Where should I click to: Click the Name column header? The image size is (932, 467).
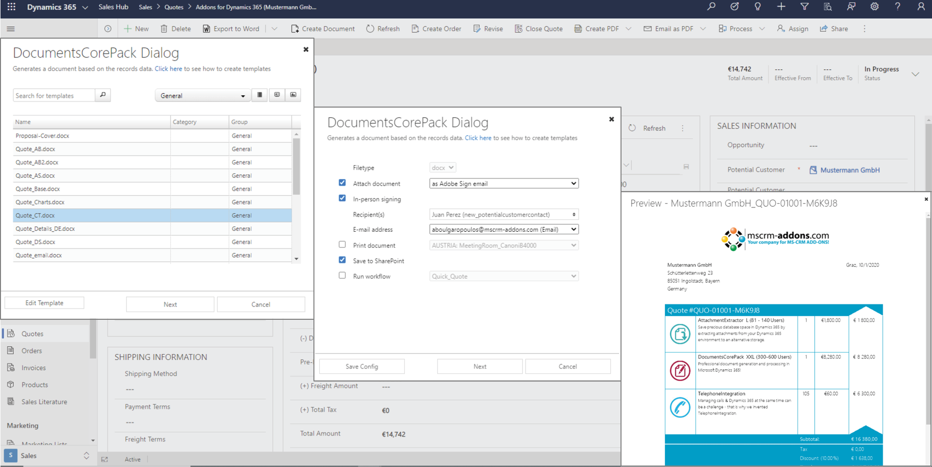[x=91, y=122]
